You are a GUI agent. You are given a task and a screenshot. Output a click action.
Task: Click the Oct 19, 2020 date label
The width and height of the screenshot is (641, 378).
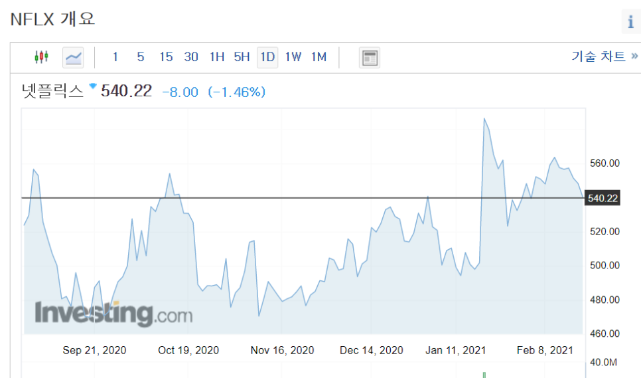[x=188, y=350]
